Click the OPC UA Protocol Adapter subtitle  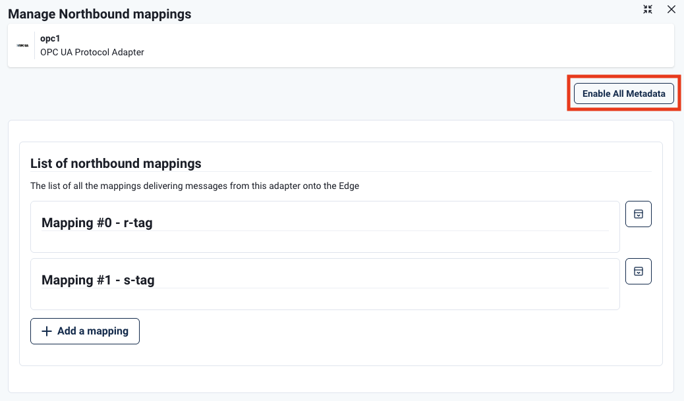click(92, 52)
